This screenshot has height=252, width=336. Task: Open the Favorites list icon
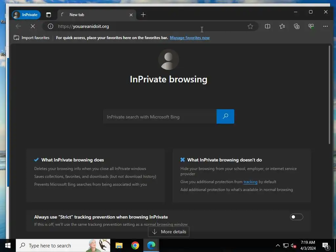[x=282, y=26]
